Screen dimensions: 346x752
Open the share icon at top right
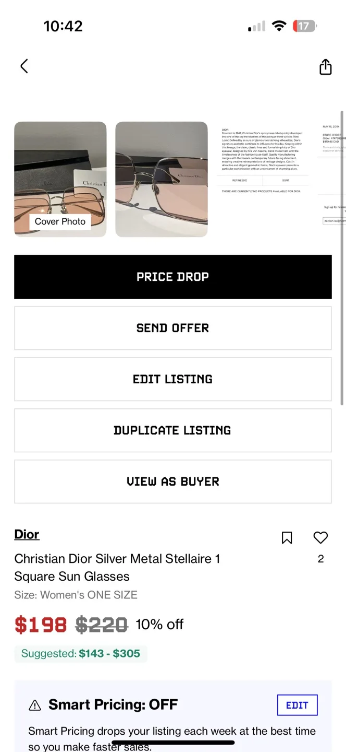(325, 67)
